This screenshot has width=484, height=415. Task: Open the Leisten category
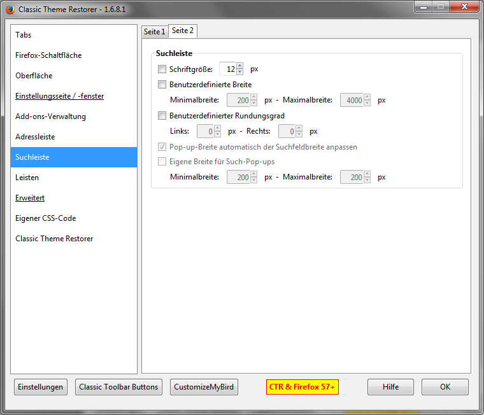coord(74,178)
